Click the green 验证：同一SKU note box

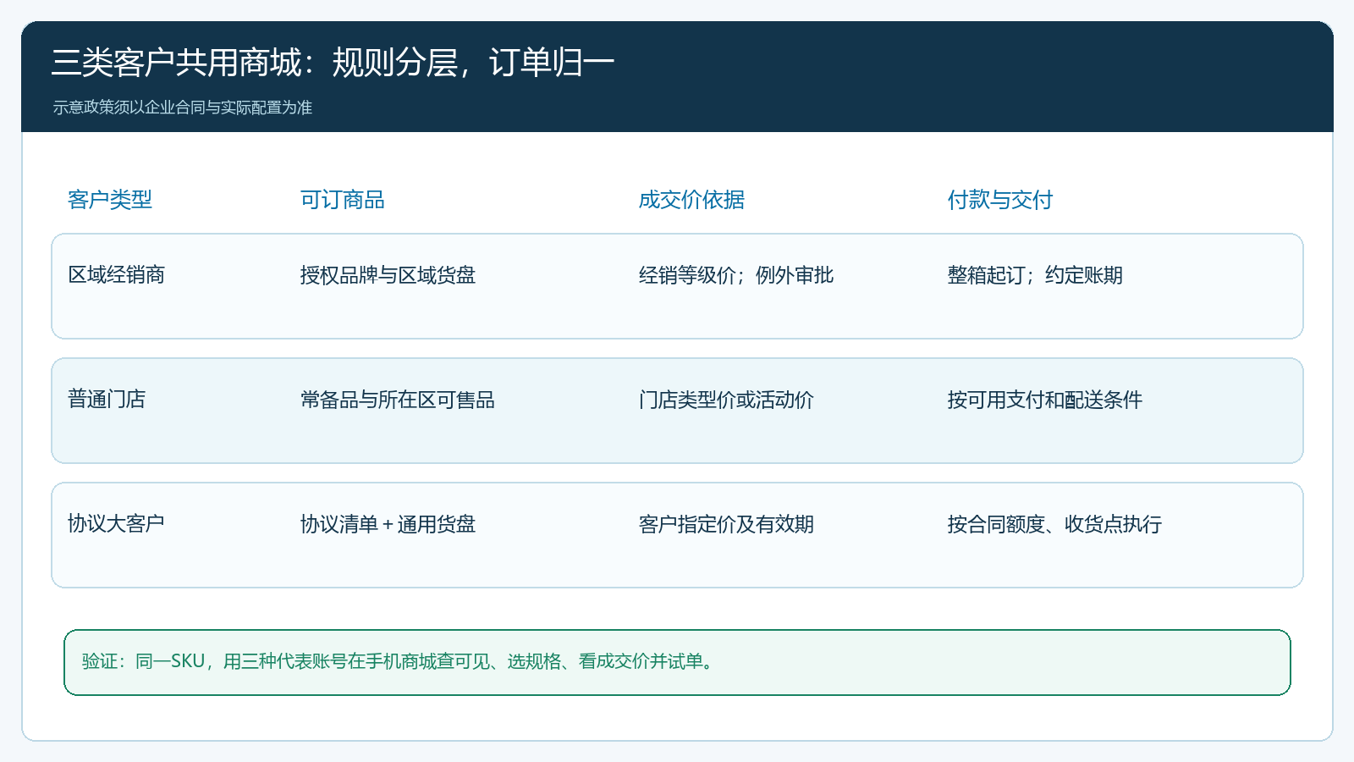click(677, 662)
